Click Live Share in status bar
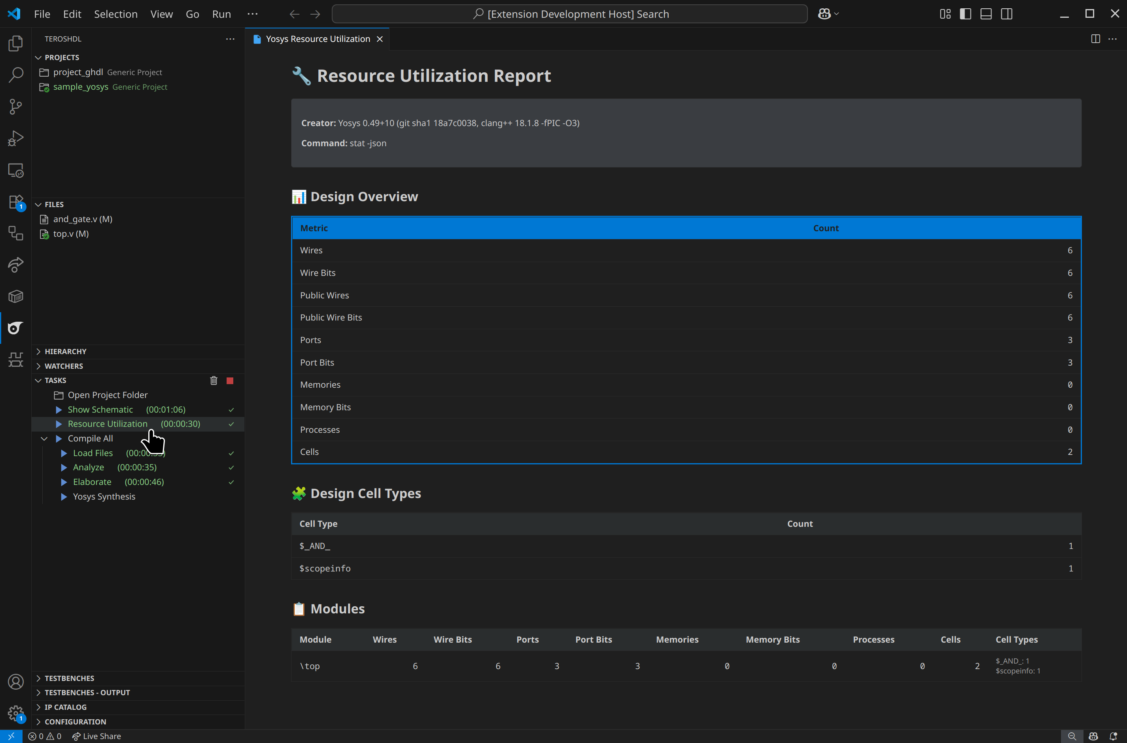The image size is (1127, 743). point(96,736)
